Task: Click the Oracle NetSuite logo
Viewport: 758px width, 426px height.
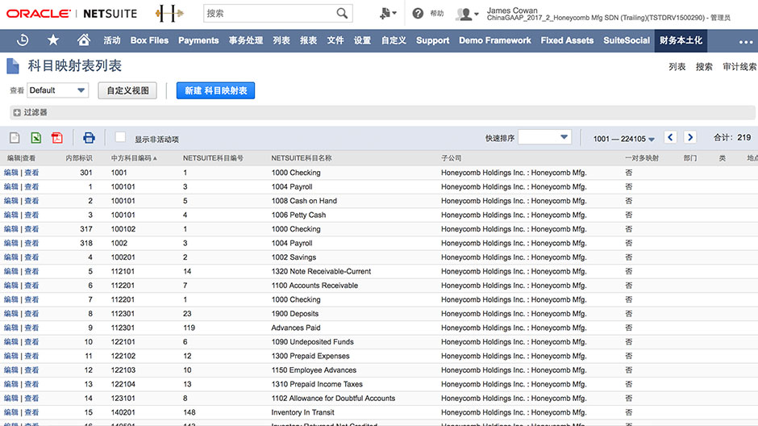Action: click(x=72, y=14)
